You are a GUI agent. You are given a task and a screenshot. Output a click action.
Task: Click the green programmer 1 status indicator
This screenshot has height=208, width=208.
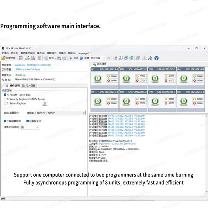98,79
